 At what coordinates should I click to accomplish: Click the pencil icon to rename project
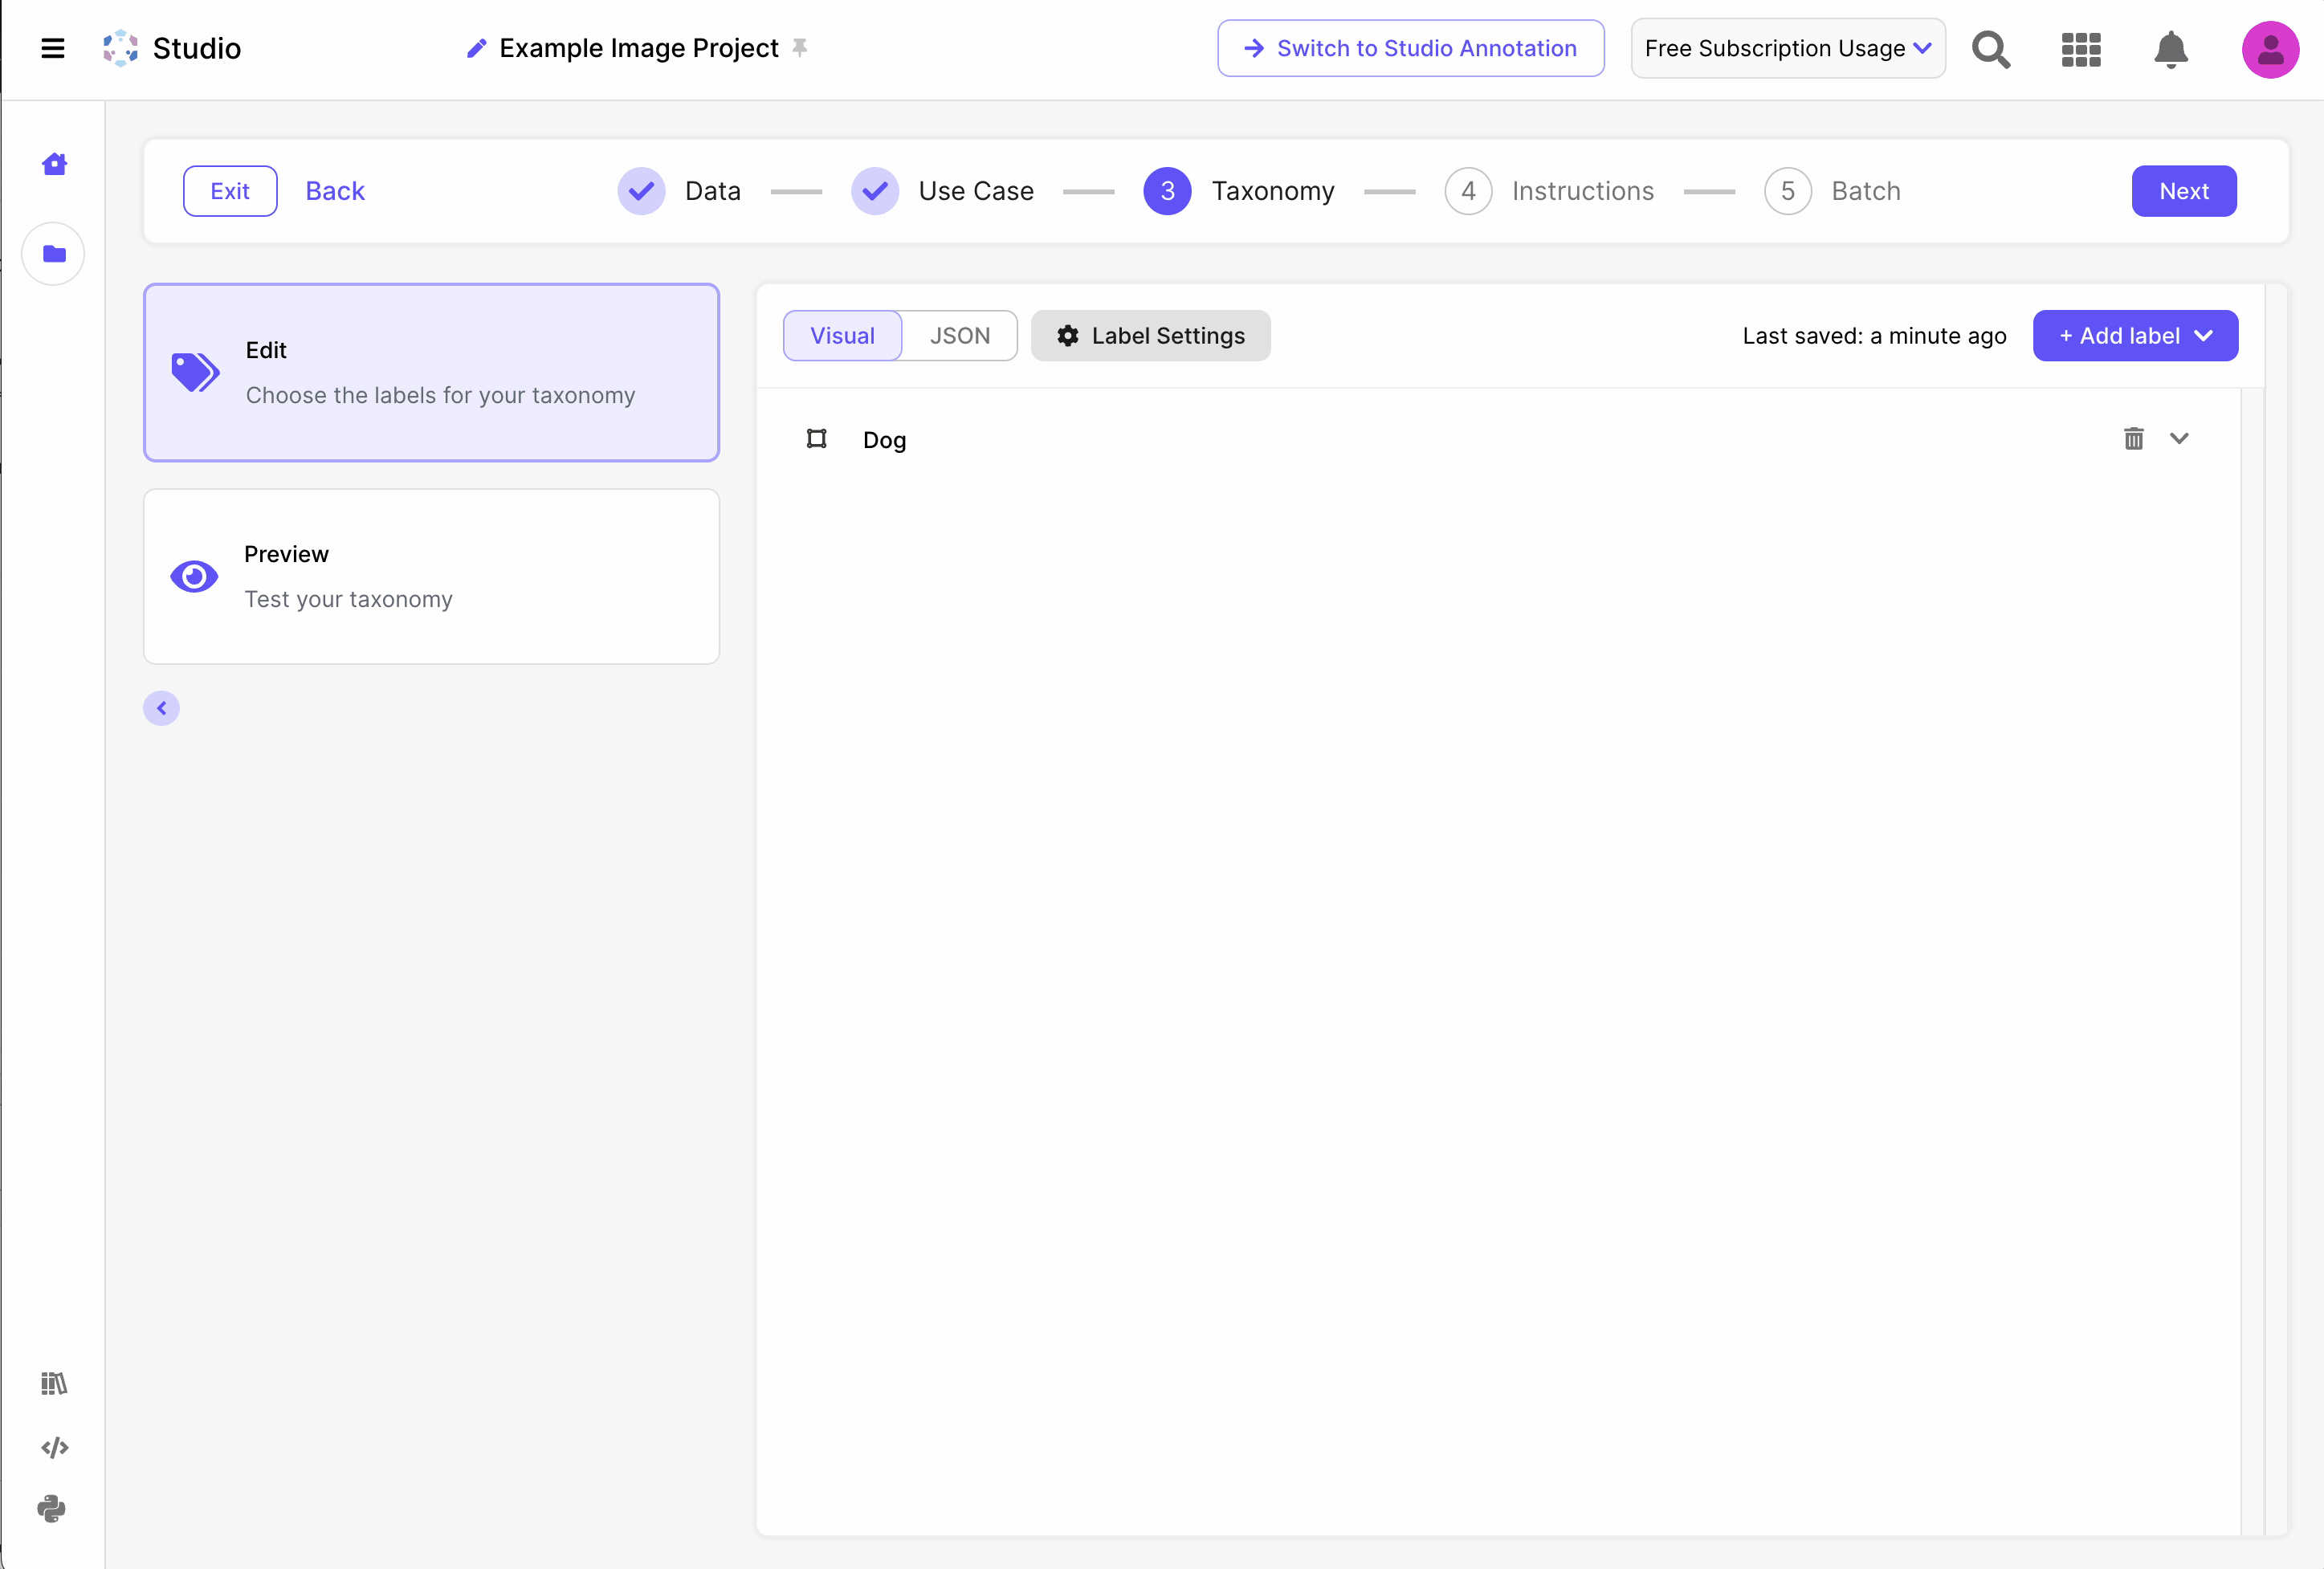coord(477,48)
